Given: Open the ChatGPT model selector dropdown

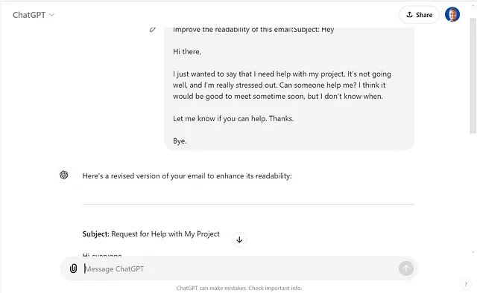Looking at the screenshot, I should pos(34,15).
